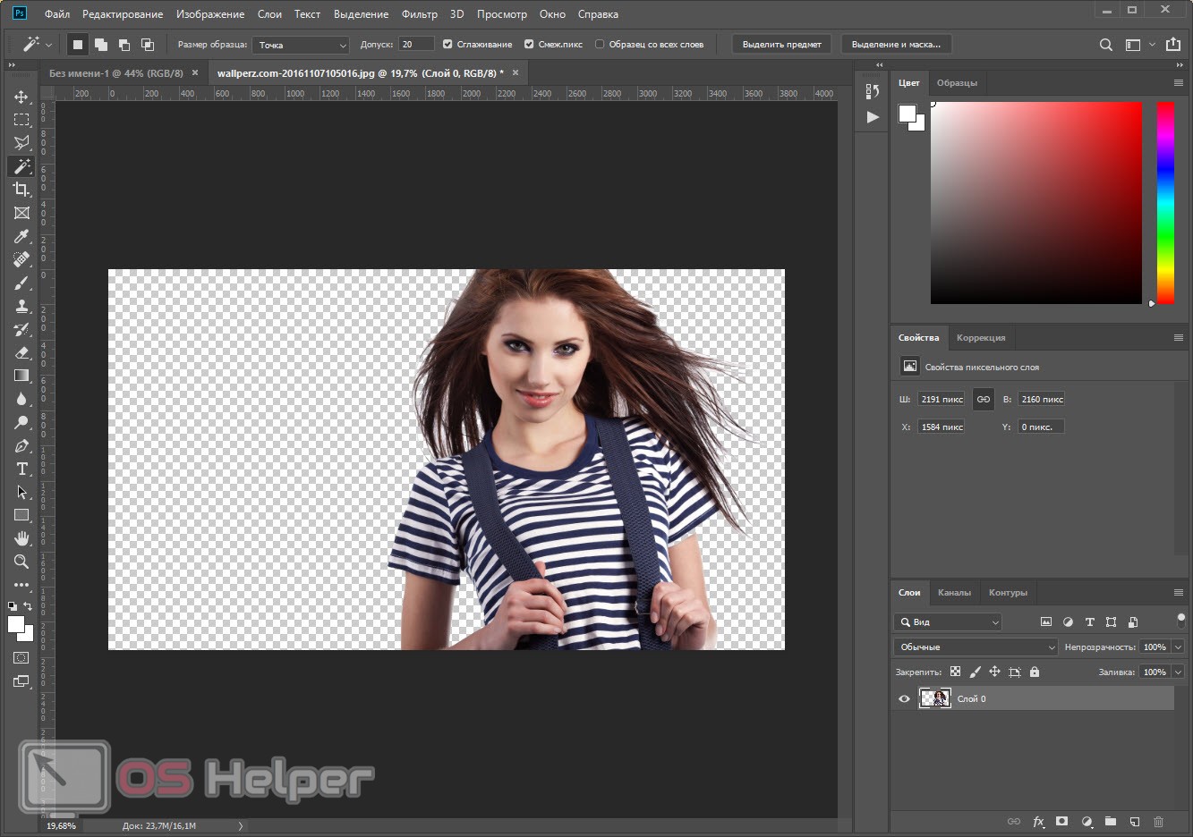Lock all layer attributes

pyautogui.click(x=1035, y=672)
